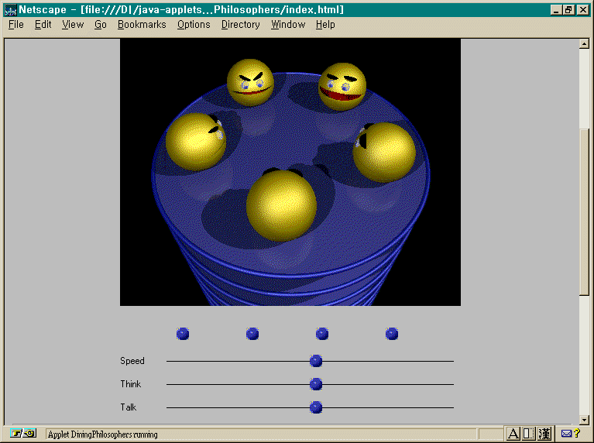Click the 'Applet DiningPhilosophers running' status text
This screenshot has width=594, height=443.
tap(103, 434)
